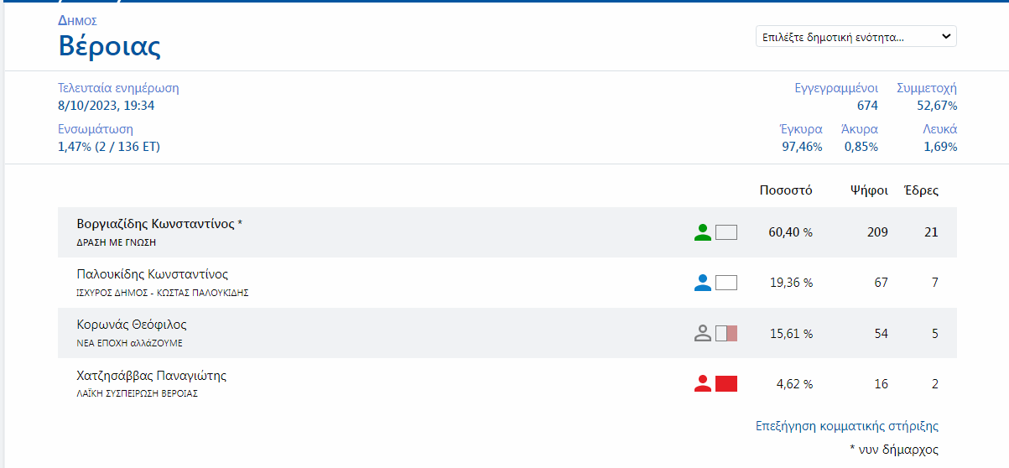Click the 'Ποσοστό' column header
The image size is (1009, 468).
click(x=786, y=190)
